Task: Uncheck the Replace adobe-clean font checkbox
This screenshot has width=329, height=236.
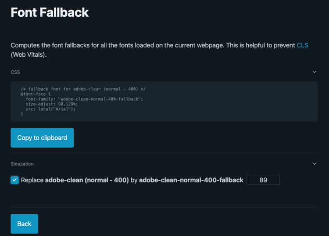Action: 15,180
